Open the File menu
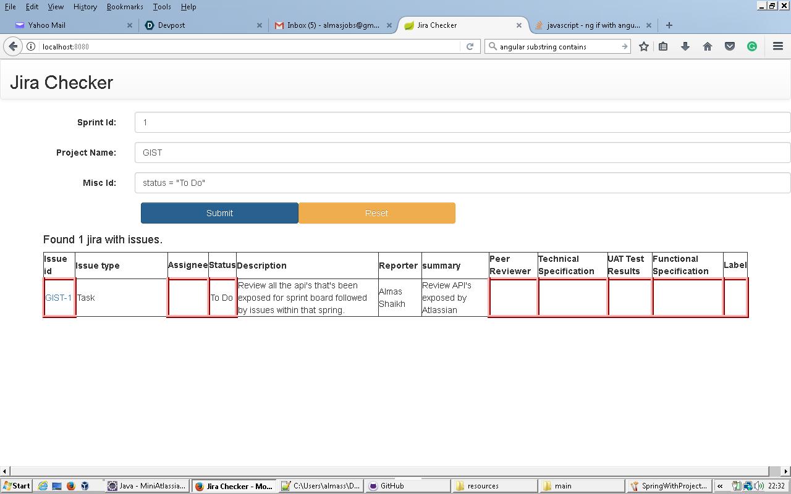 click(x=11, y=6)
